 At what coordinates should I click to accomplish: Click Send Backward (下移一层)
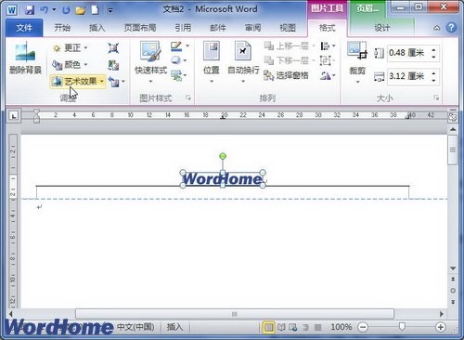coord(287,60)
